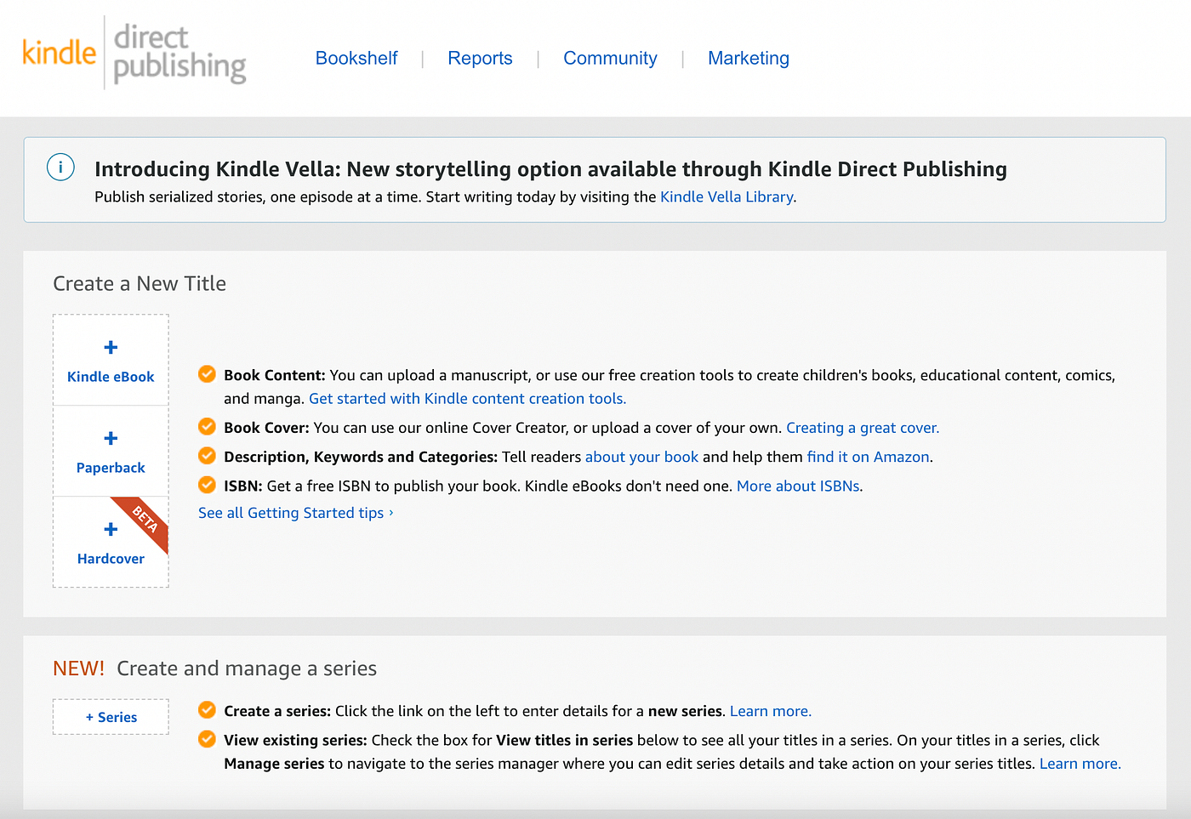
Task: Click the View existing series: bold label
Action: 295,740
